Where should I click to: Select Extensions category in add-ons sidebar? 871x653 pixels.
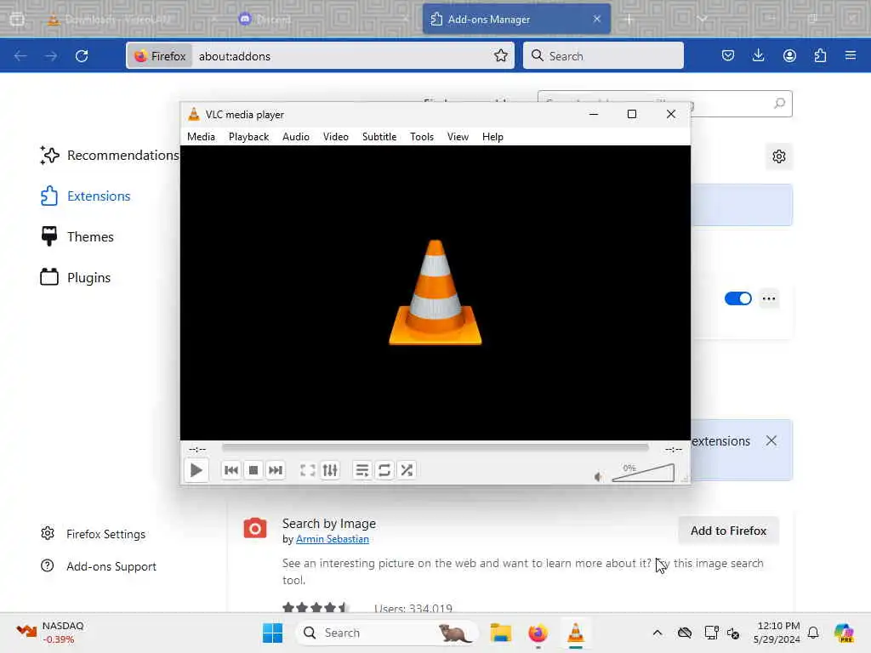point(86,196)
